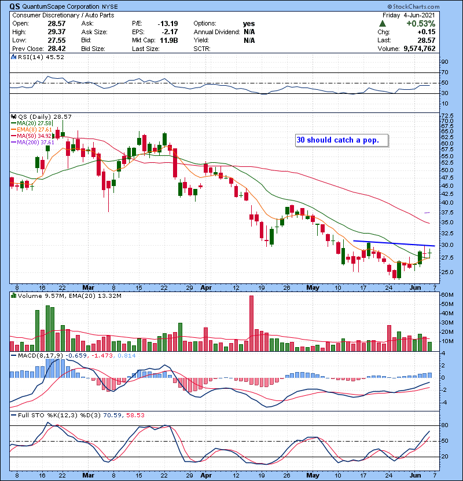Click the SCTR: label
The height and width of the screenshot is (481, 463).
pyautogui.click(x=202, y=49)
